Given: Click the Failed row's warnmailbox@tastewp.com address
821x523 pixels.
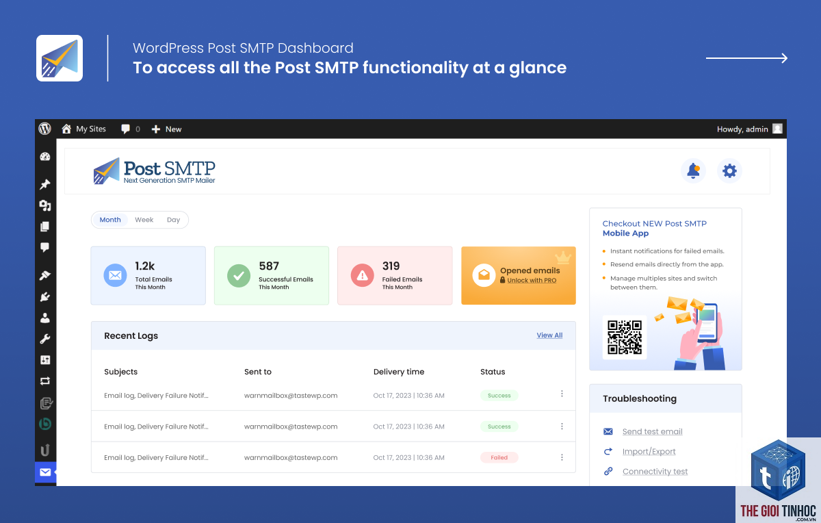Looking at the screenshot, I should click(291, 457).
